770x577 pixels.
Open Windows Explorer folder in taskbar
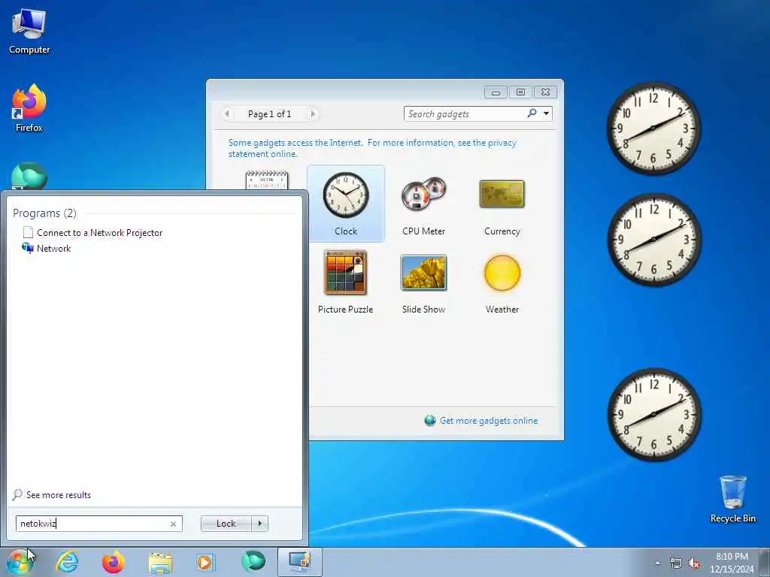(160, 563)
